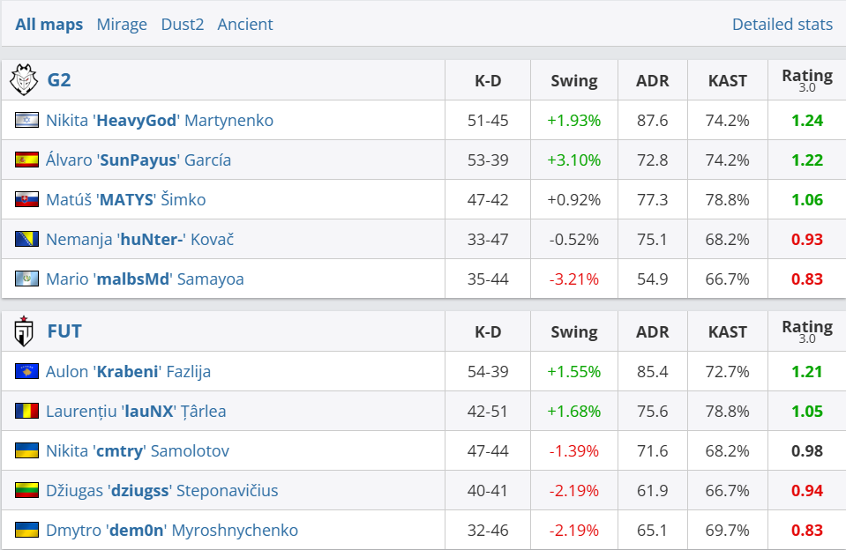Screen dimensions: 846x550
Task: Click the Swing column header in G2's table
Action: (x=573, y=80)
